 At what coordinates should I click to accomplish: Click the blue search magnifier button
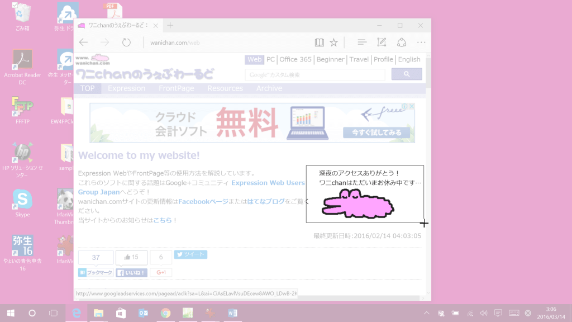point(407,74)
